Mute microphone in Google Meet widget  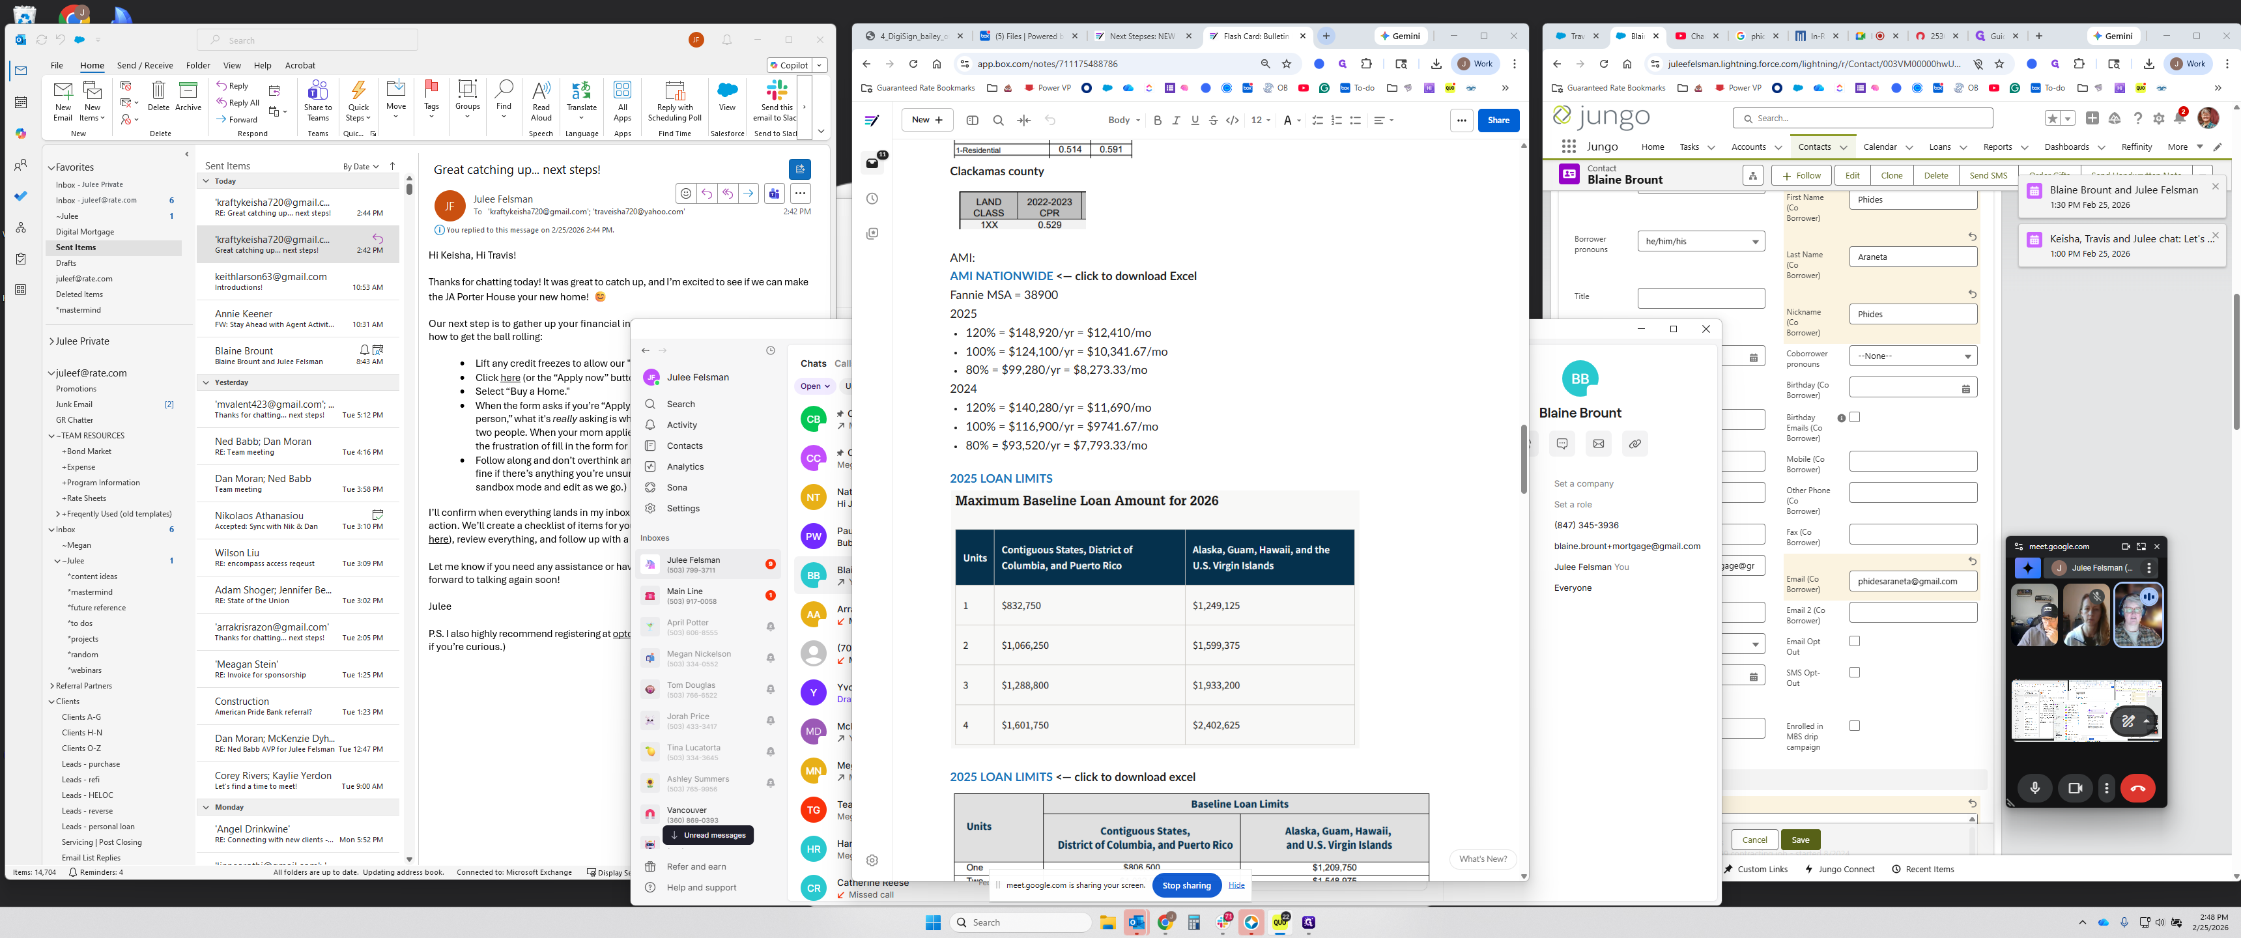click(2034, 788)
